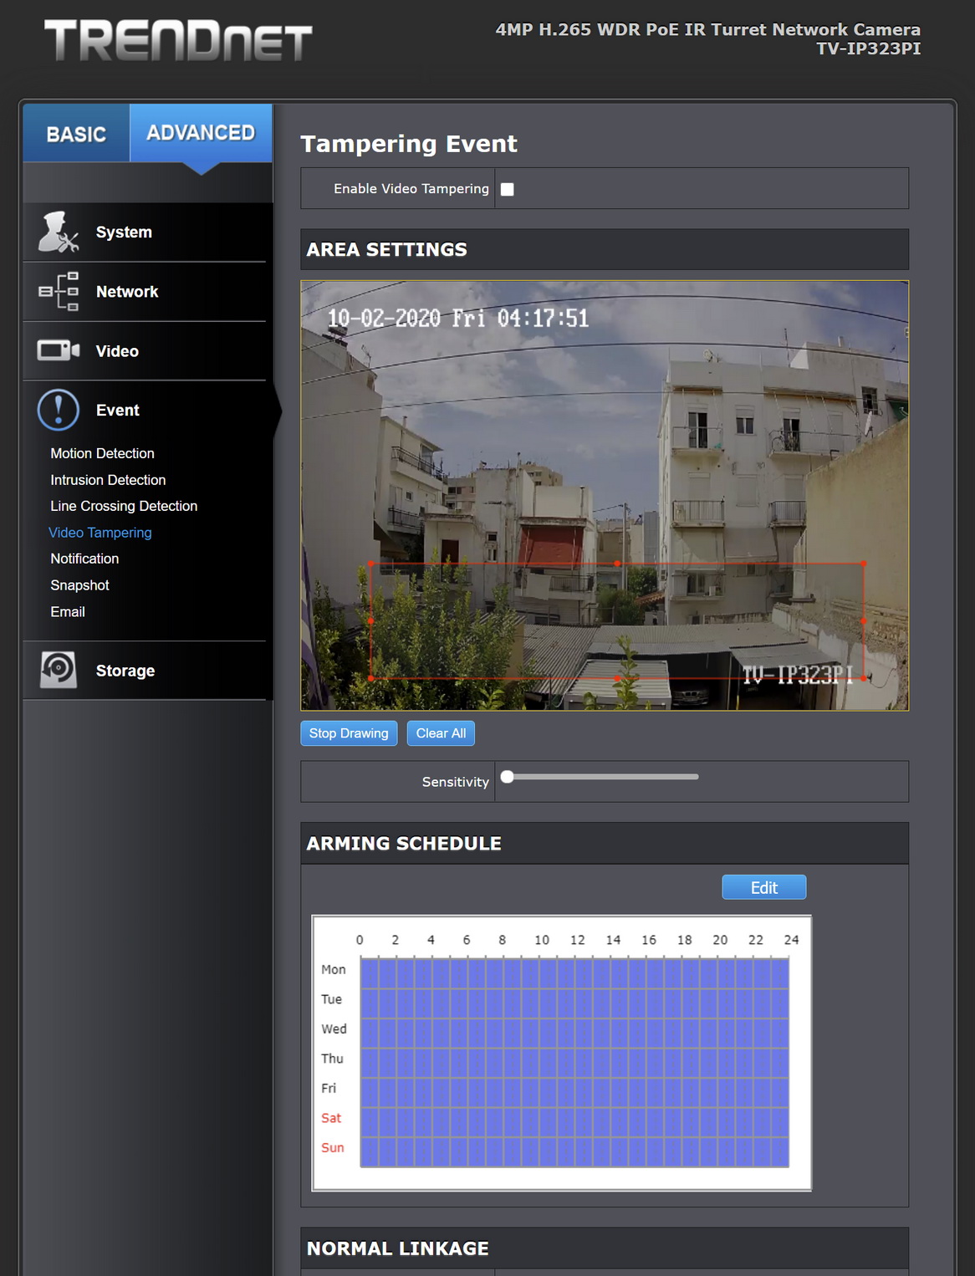975x1276 pixels.
Task: Select Video Tampering menu item
Action: 100,533
